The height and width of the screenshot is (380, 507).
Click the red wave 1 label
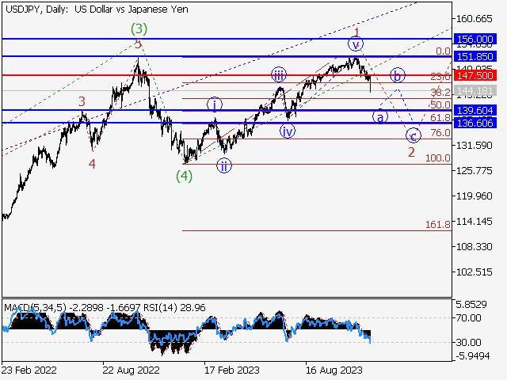click(x=356, y=32)
